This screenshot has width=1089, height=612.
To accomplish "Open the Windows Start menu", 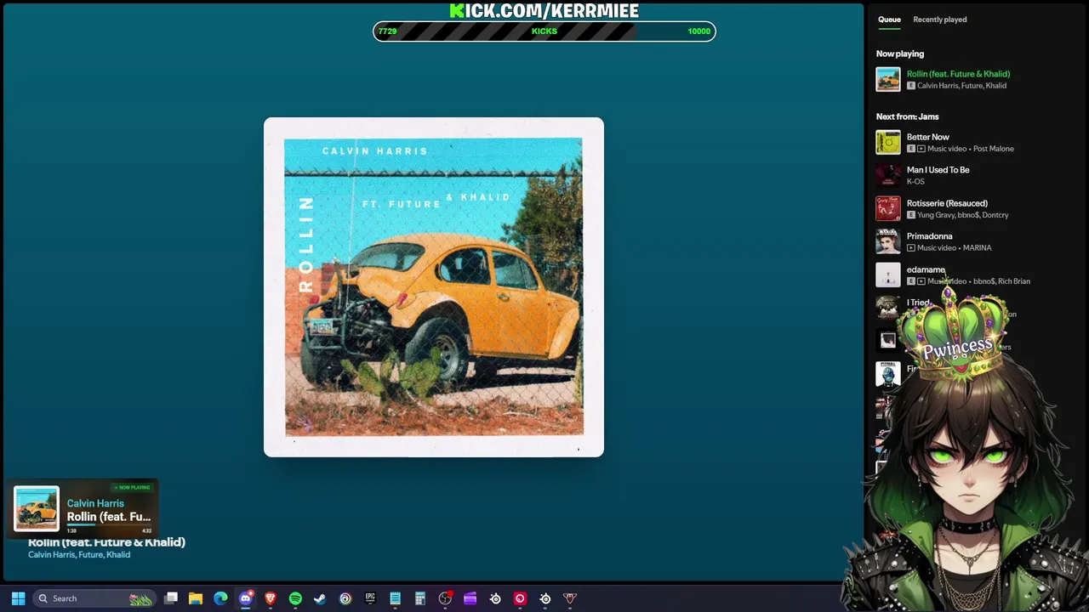I will coord(18,598).
